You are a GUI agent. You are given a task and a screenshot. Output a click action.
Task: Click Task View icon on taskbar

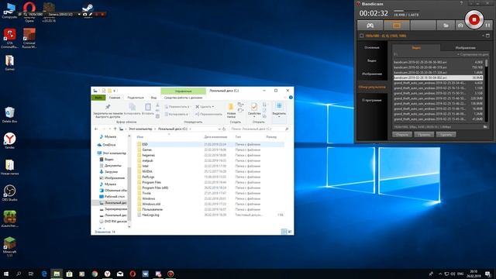point(31,274)
